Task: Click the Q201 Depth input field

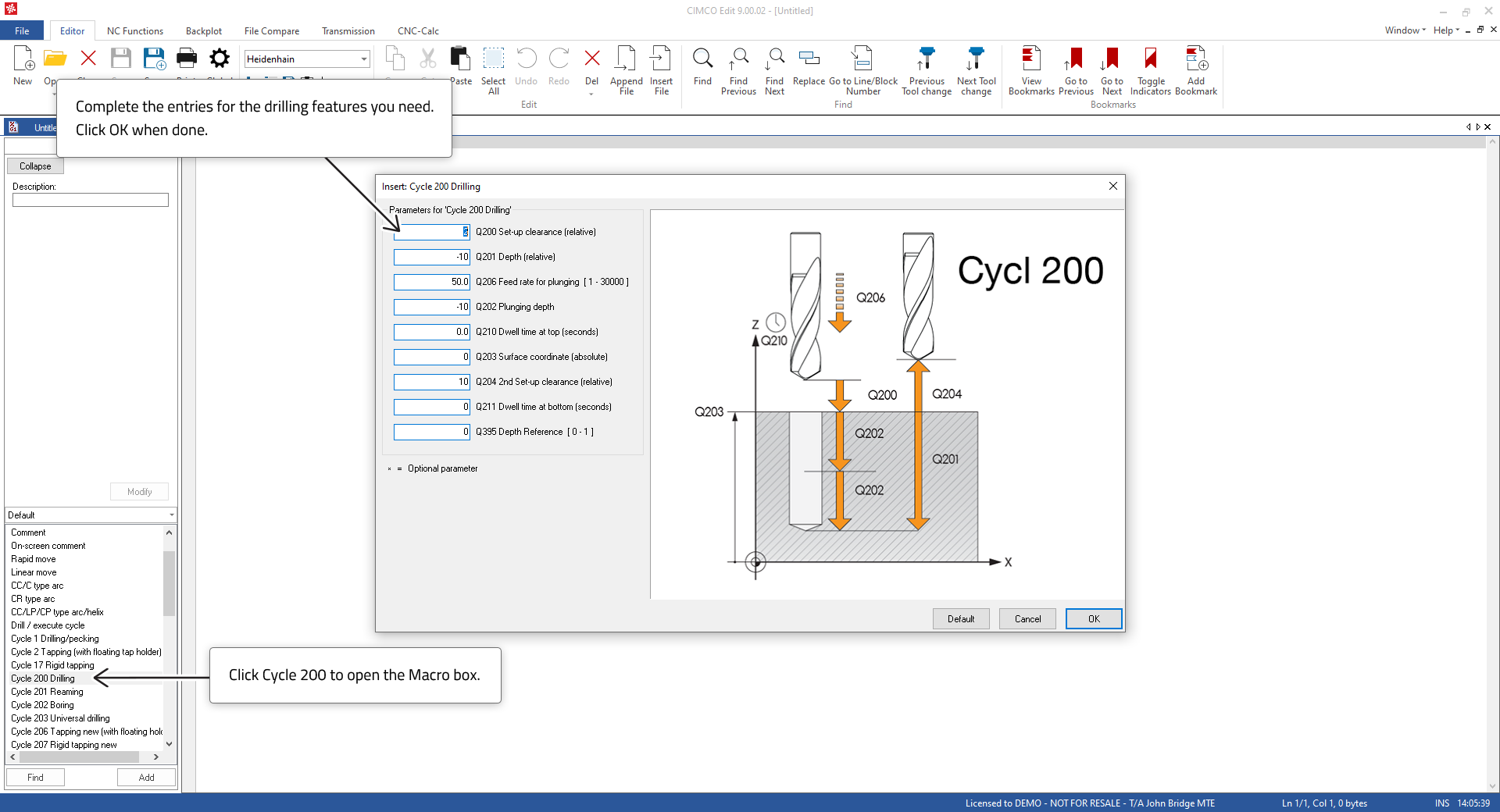Action: (431, 257)
